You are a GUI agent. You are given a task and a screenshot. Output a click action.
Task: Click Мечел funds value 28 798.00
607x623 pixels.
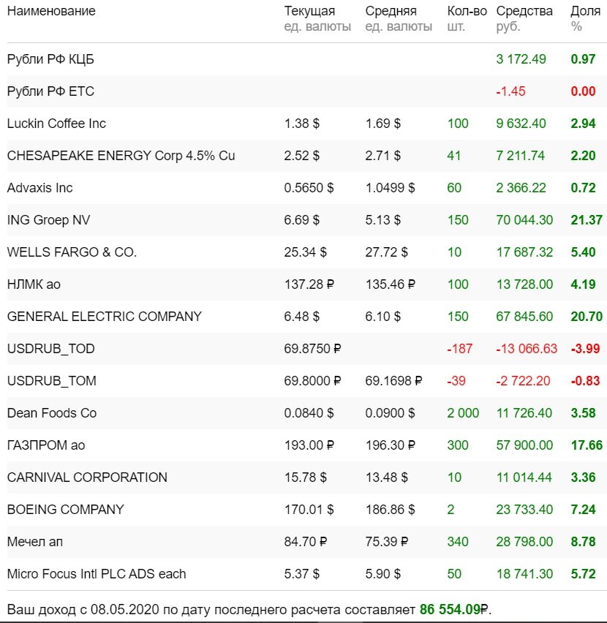524,542
